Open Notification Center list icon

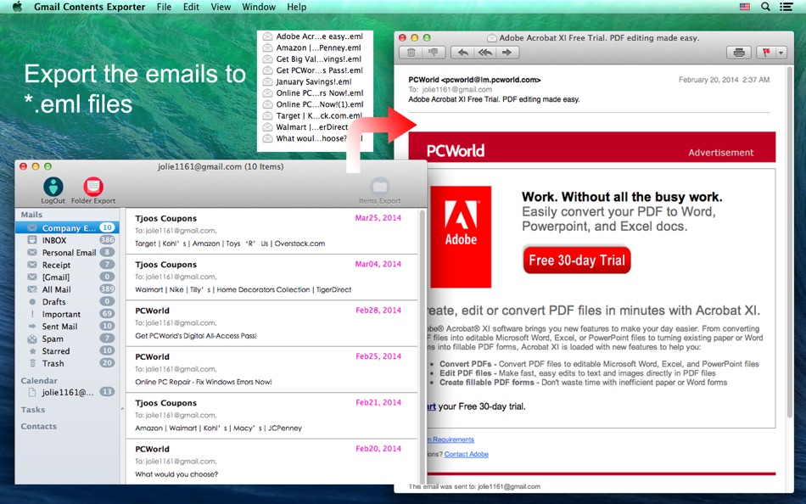pyautogui.click(x=786, y=7)
